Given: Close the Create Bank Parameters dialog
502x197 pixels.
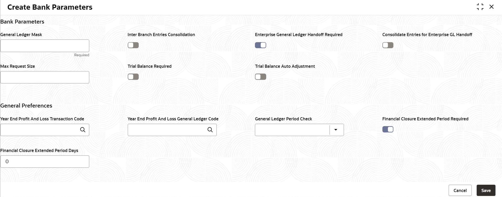Looking at the screenshot, I should [492, 7].
